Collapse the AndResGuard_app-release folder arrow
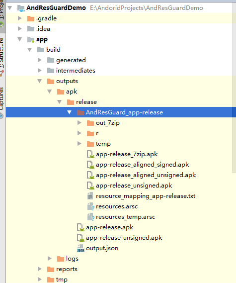The height and width of the screenshot is (283, 236). pos(69,112)
